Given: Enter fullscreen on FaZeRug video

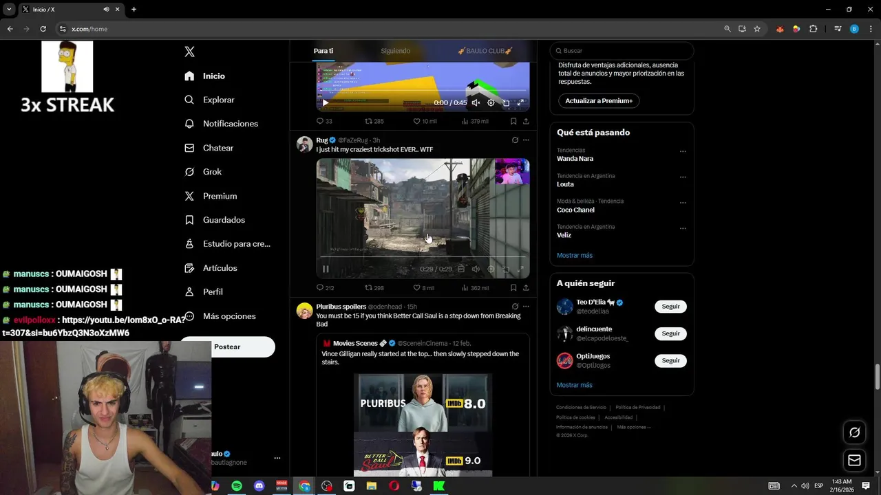Looking at the screenshot, I should click(520, 269).
